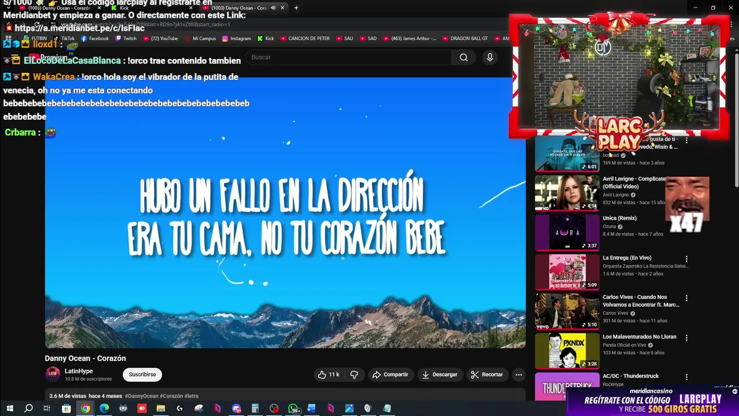This screenshot has height=416, width=739.
Task: Launch Microsoft Store from the taskbar
Action: (x=66, y=408)
